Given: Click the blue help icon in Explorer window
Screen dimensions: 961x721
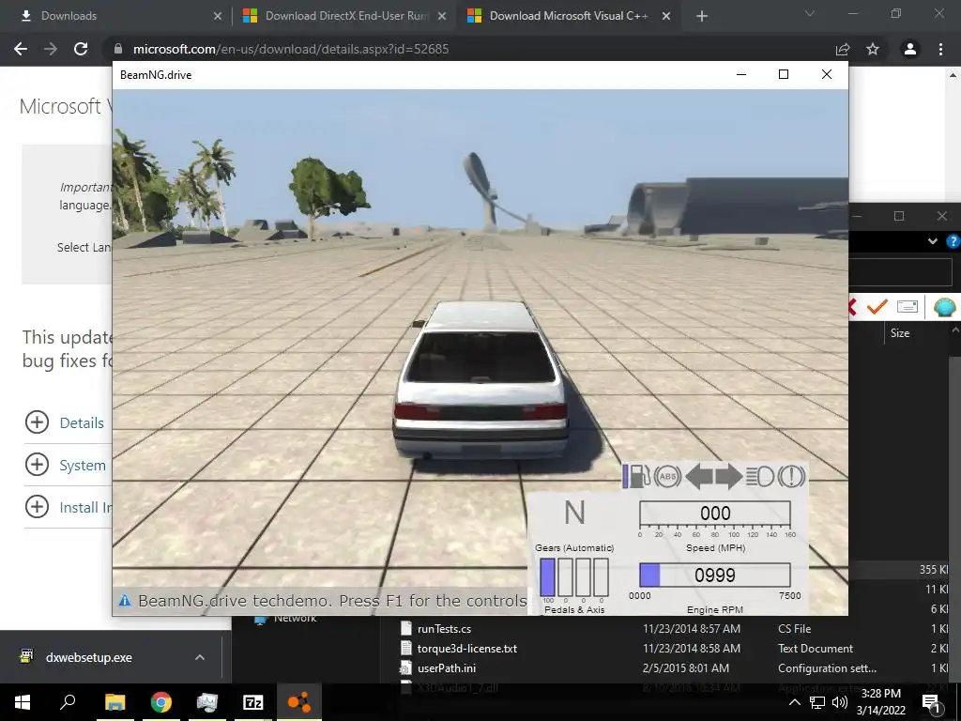Looking at the screenshot, I should [953, 241].
